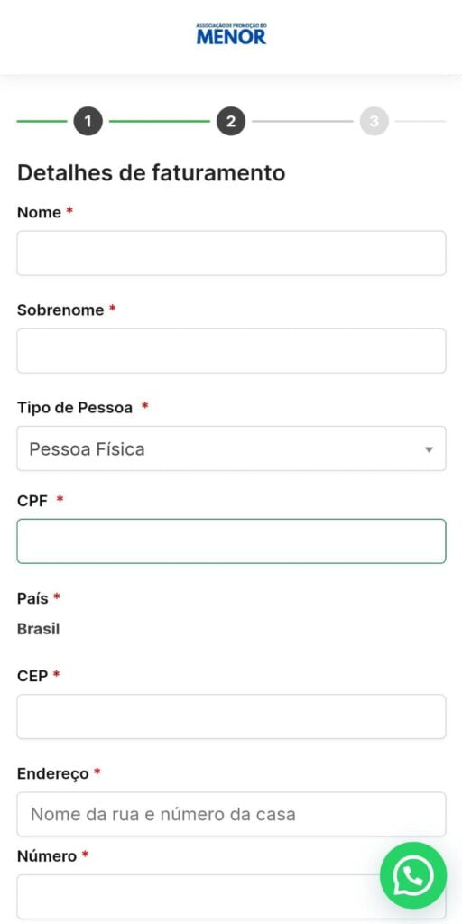Click the Endereço label
The height and width of the screenshot is (924, 462).
point(52,773)
